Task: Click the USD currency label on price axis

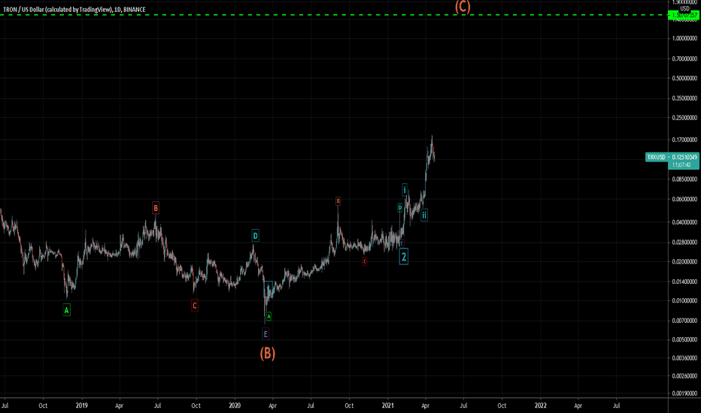Action: point(684,8)
